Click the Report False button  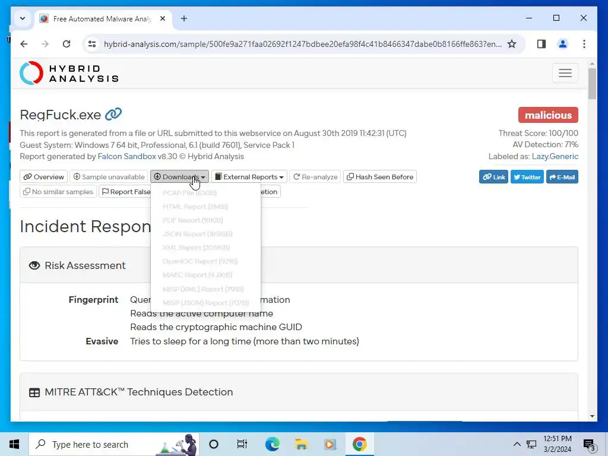[x=126, y=192]
